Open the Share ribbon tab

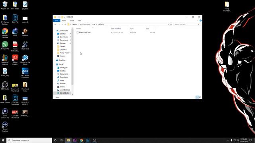pos(72,21)
